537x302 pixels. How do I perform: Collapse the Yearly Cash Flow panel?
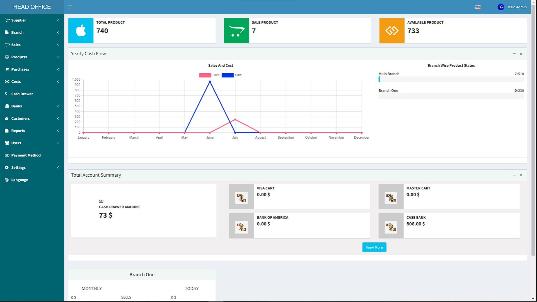click(514, 54)
